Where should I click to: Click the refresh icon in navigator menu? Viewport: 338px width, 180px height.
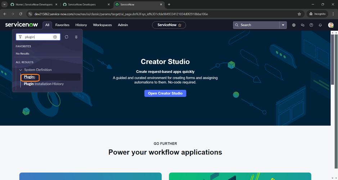[x=67, y=37]
